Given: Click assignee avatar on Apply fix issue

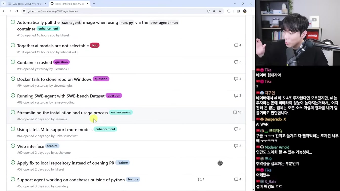Looking at the screenshot, I should 220,163.
